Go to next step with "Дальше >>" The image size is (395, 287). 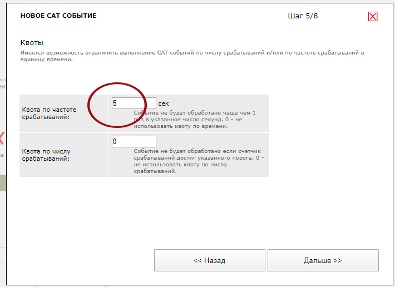click(x=323, y=260)
